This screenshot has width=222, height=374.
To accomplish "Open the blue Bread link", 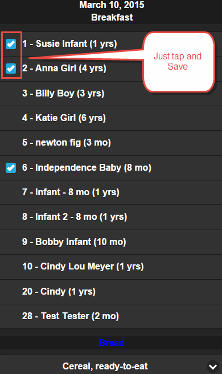I will [x=112, y=343].
